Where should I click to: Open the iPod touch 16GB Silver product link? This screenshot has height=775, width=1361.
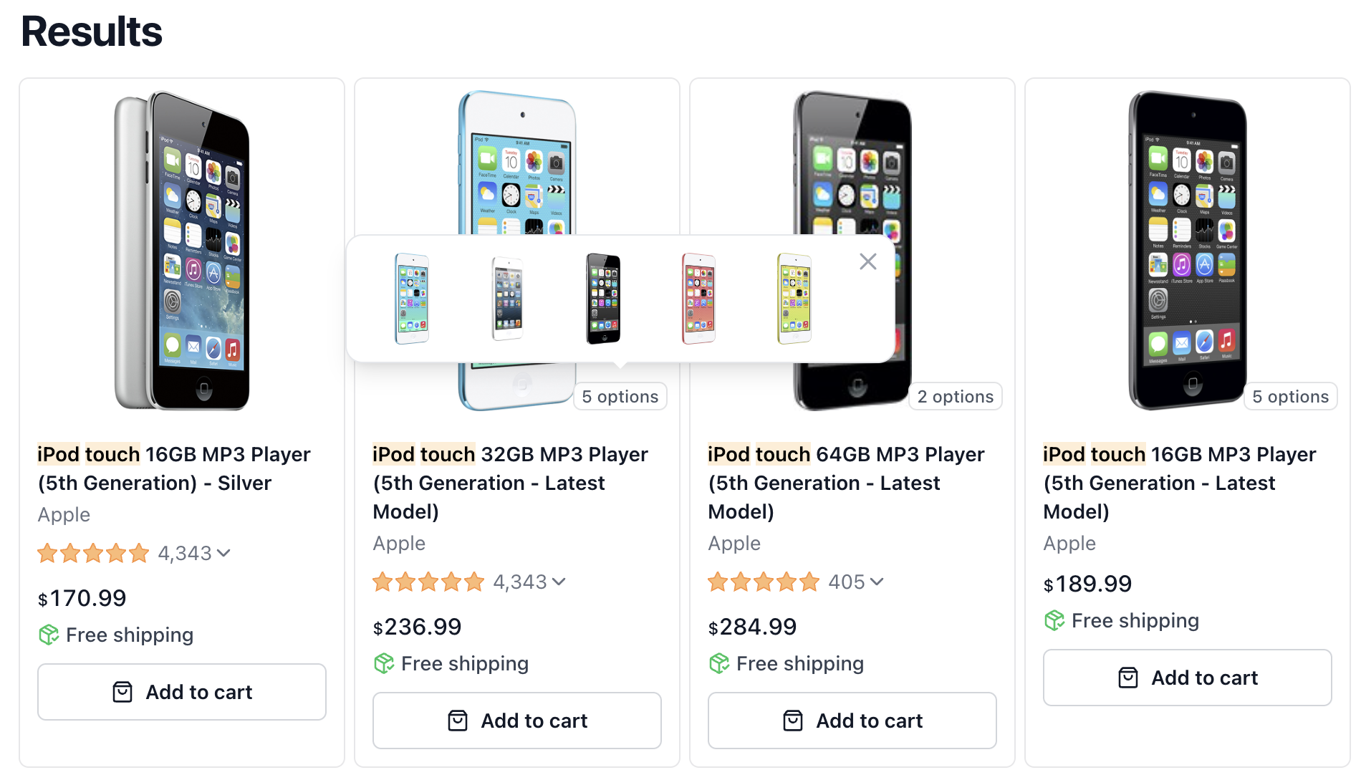173,468
